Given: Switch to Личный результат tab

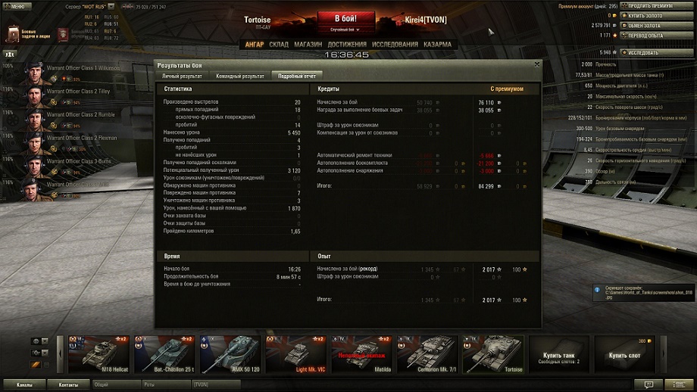Looking at the screenshot, I should point(182,76).
